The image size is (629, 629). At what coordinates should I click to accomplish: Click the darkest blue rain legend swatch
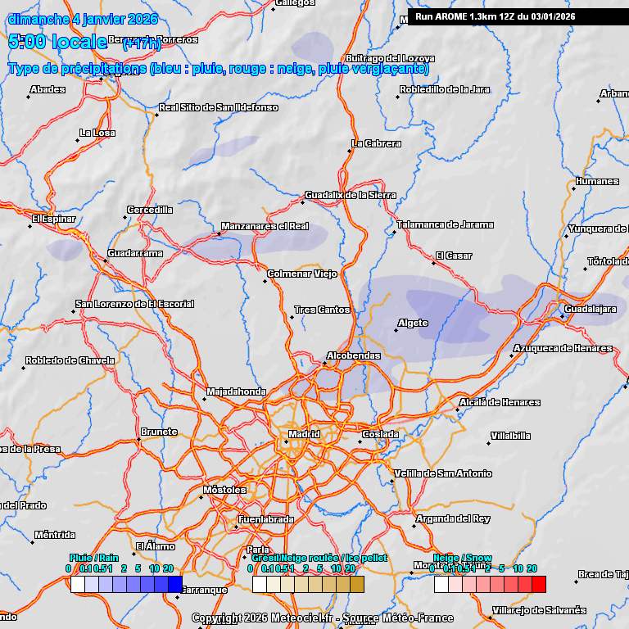pos(174,584)
